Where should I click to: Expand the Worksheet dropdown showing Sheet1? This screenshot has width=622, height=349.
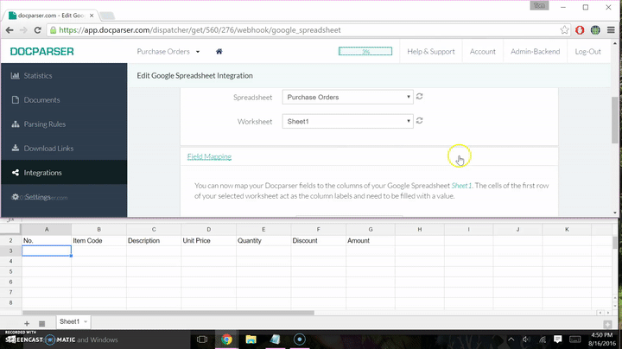347,122
